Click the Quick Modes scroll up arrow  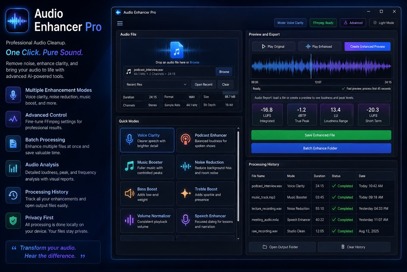point(238,128)
